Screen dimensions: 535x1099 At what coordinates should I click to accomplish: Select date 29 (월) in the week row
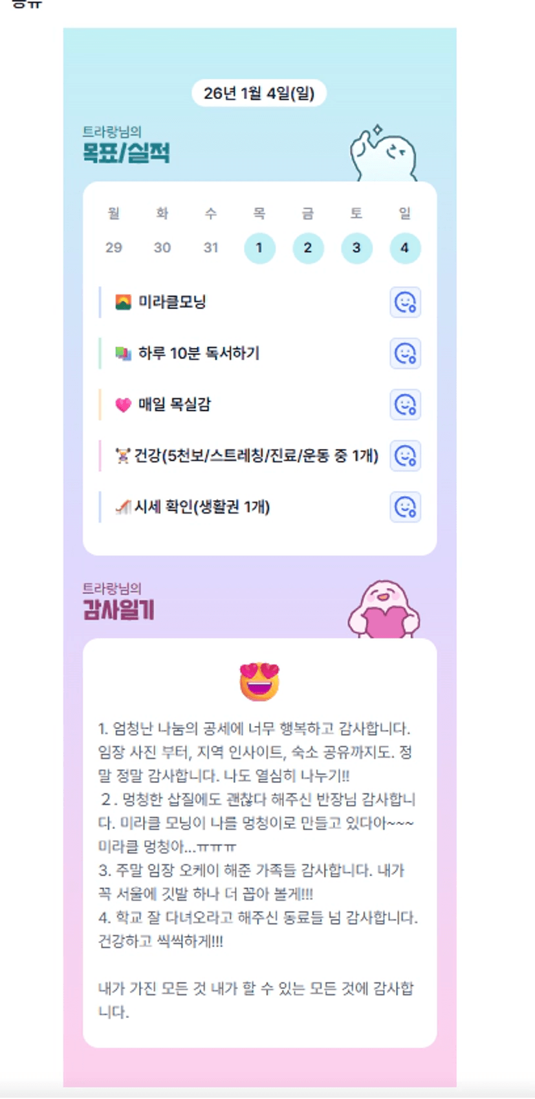[114, 247]
